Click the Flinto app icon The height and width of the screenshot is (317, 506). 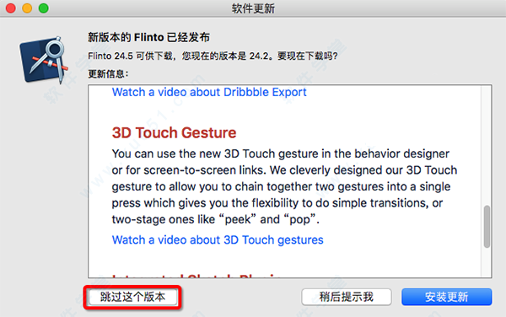[x=44, y=60]
